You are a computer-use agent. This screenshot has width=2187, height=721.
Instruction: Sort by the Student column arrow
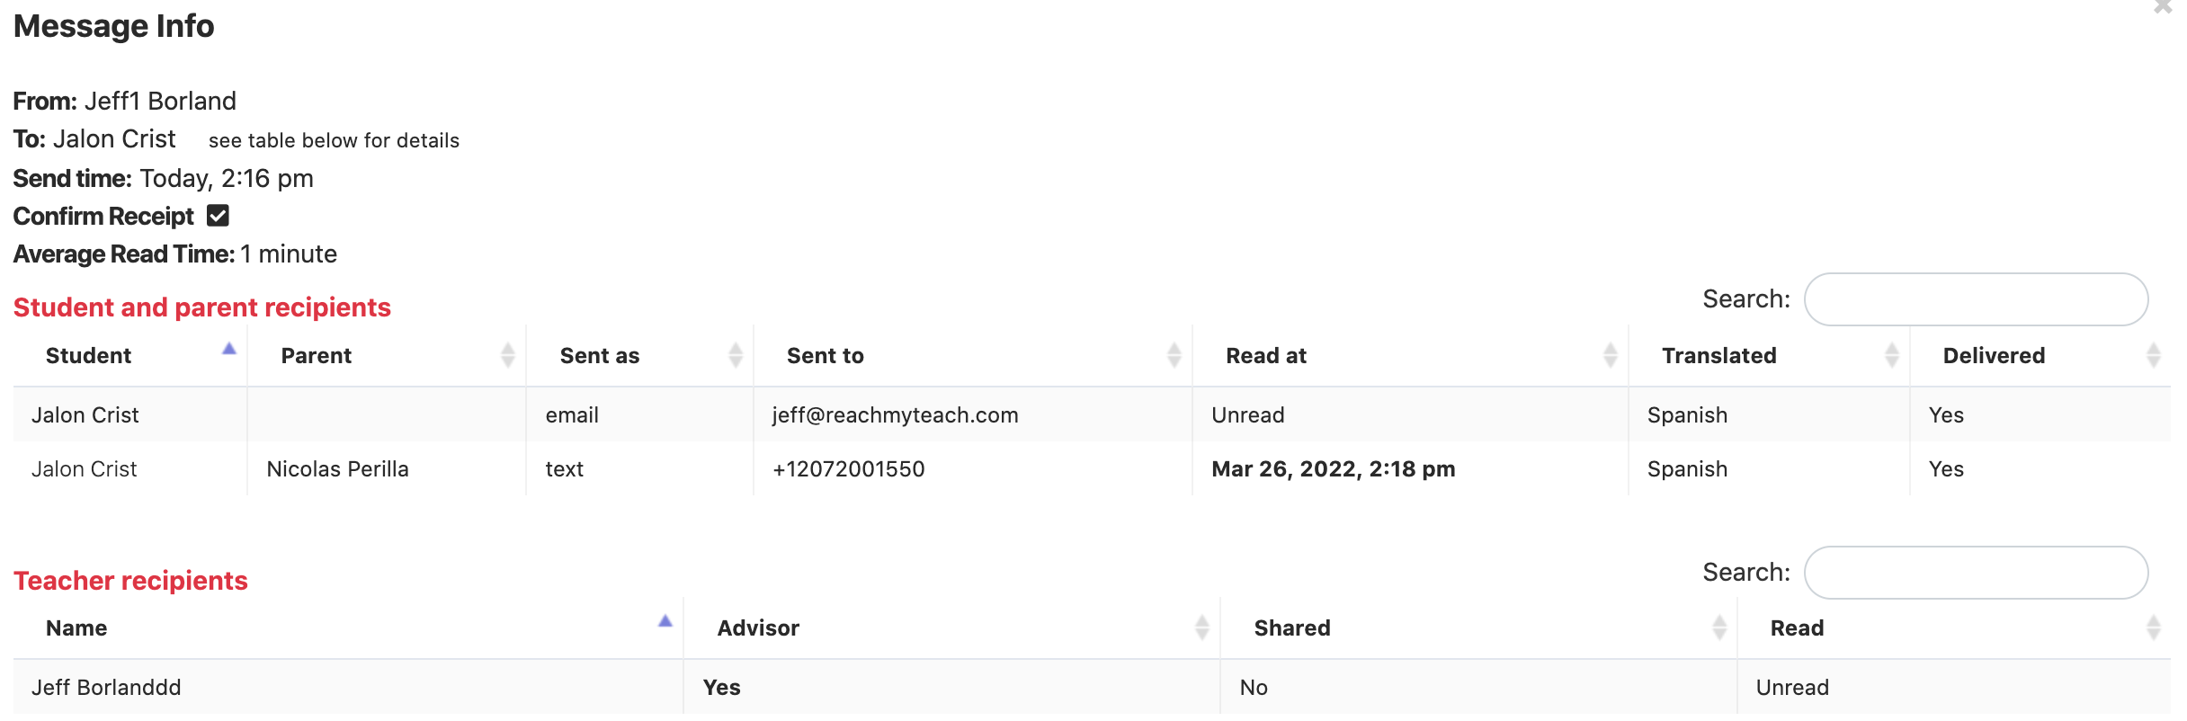tap(229, 350)
